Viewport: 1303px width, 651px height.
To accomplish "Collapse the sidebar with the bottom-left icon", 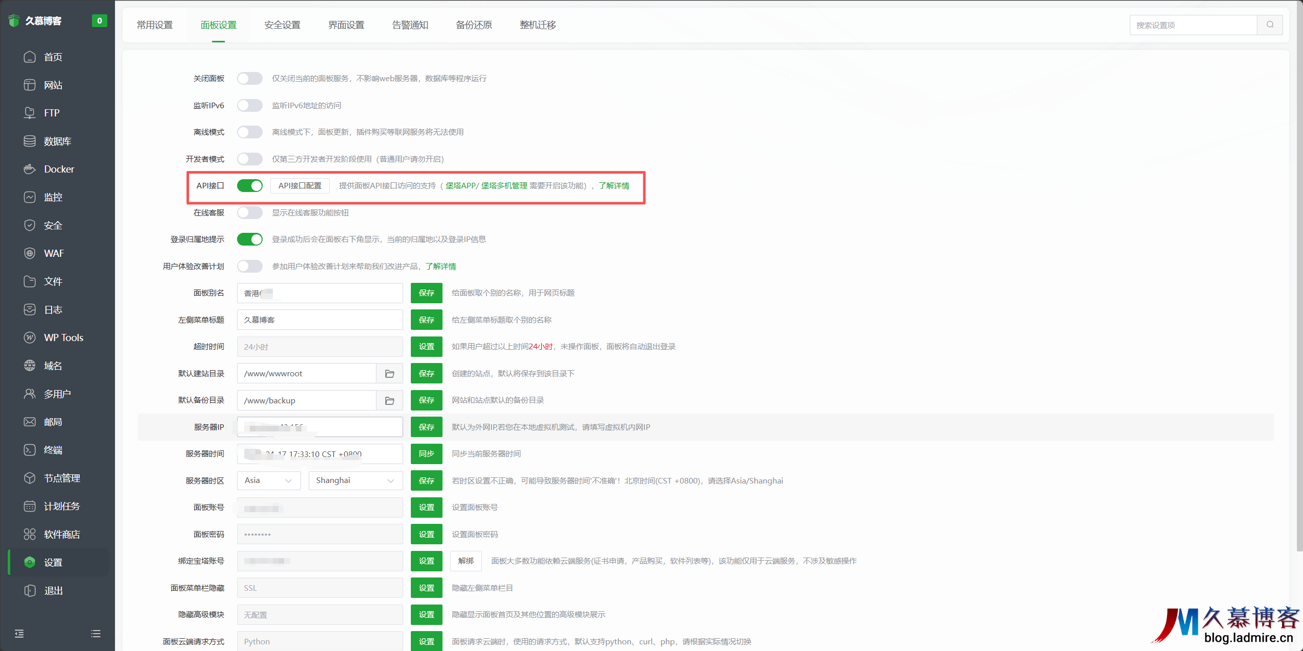I will coord(19,634).
